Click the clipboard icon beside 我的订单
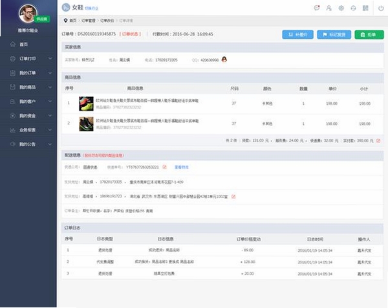The width and height of the screenshot is (388, 308). point(13,72)
